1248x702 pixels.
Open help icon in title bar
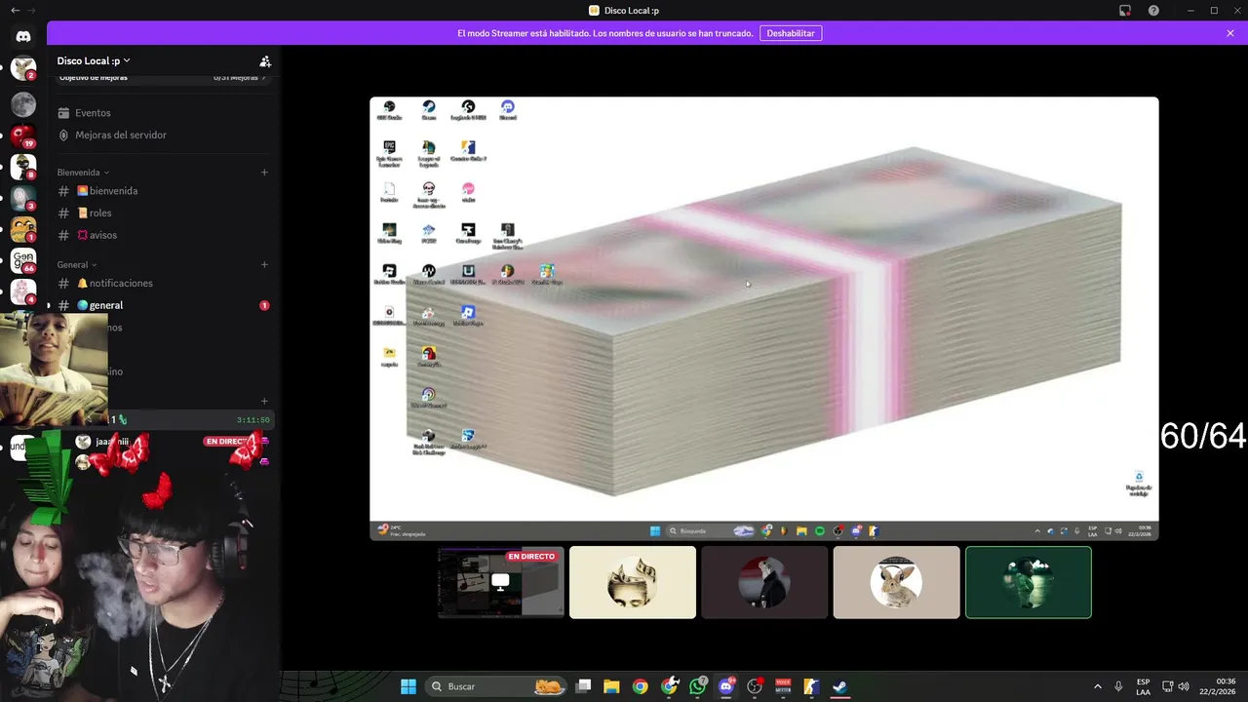coord(1153,11)
